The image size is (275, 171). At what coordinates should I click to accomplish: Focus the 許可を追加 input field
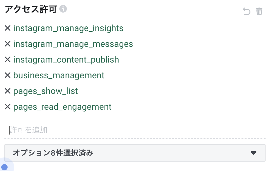(x=135, y=130)
